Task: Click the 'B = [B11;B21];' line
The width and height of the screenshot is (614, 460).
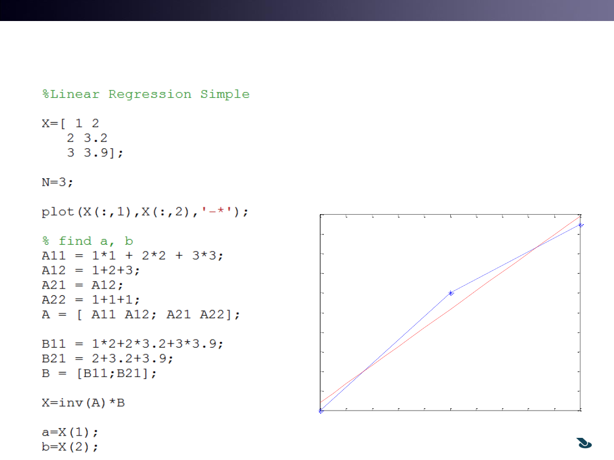Action: [99, 374]
